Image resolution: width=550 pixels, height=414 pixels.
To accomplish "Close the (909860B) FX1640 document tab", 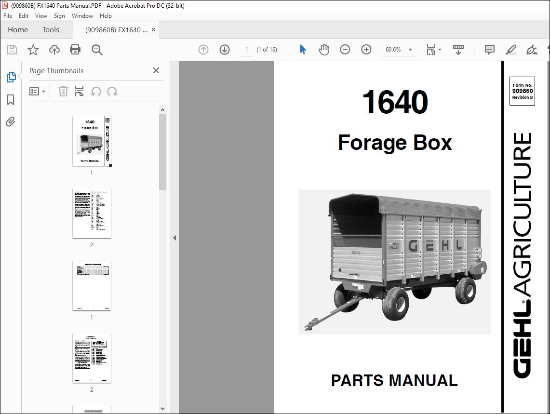I will click(x=153, y=30).
